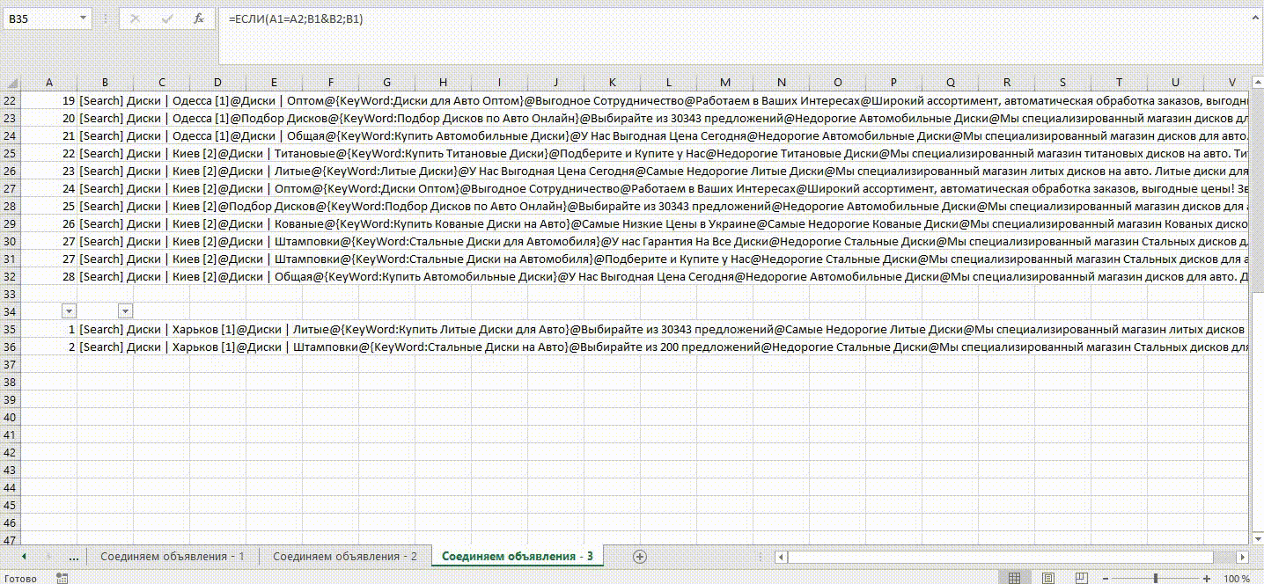Image resolution: width=1264 pixels, height=584 pixels.
Task: Zoom out using the minus button
Action: pyautogui.click(x=1106, y=578)
